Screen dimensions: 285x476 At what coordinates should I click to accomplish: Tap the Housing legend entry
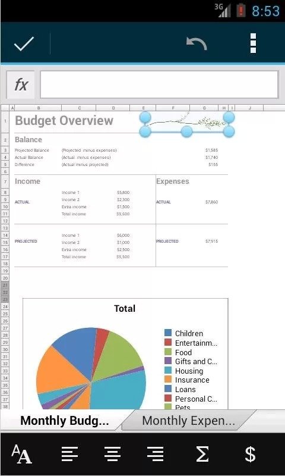[189, 371]
